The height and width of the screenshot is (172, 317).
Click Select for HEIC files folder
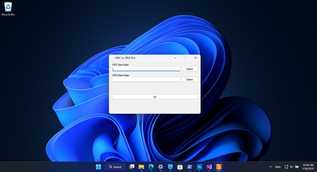[x=190, y=69]
